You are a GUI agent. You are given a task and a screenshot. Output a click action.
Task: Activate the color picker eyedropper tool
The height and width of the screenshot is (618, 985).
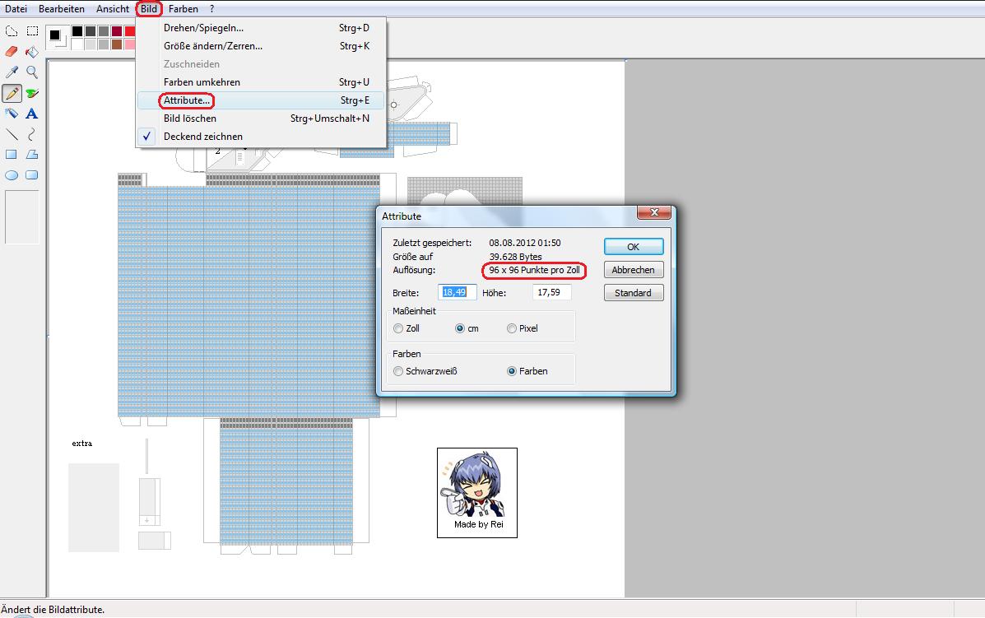12,72
